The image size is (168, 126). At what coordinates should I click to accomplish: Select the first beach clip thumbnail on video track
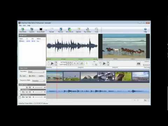point(55,76)
